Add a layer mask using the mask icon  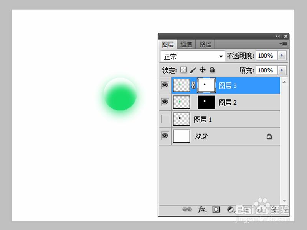(x=216, y=209)
